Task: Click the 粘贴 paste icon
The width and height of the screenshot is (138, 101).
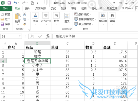Action: (18, 16)
